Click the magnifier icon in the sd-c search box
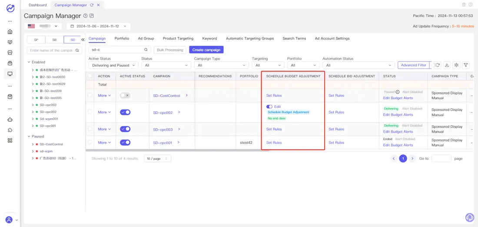 tap(146, 50)
